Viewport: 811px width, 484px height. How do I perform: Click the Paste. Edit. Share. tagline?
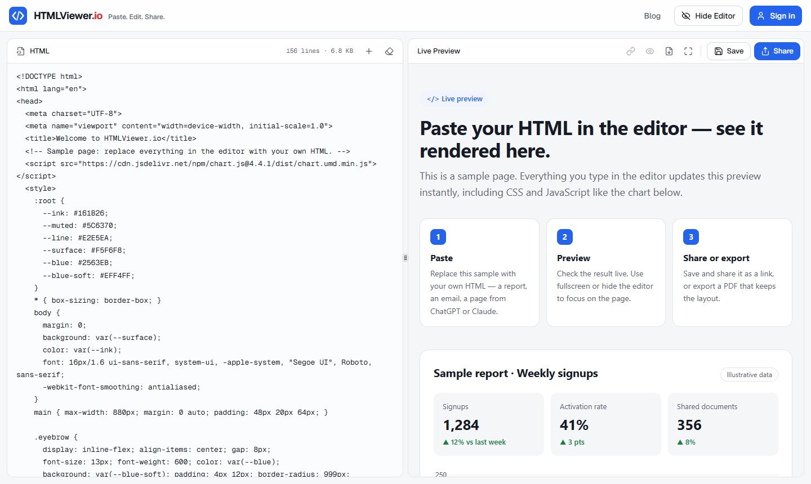tap(136, 17)
